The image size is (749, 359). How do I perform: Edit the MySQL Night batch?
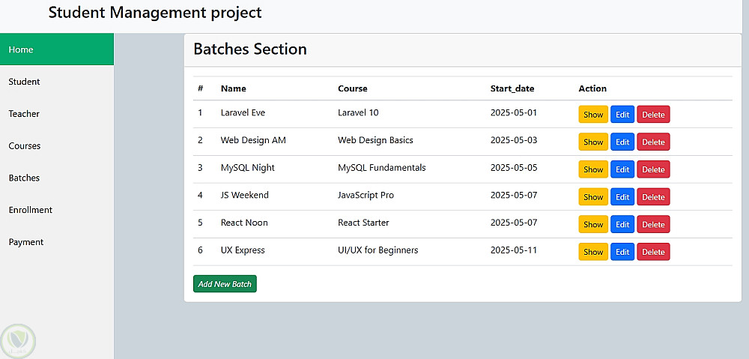click(x=622, y=169)
